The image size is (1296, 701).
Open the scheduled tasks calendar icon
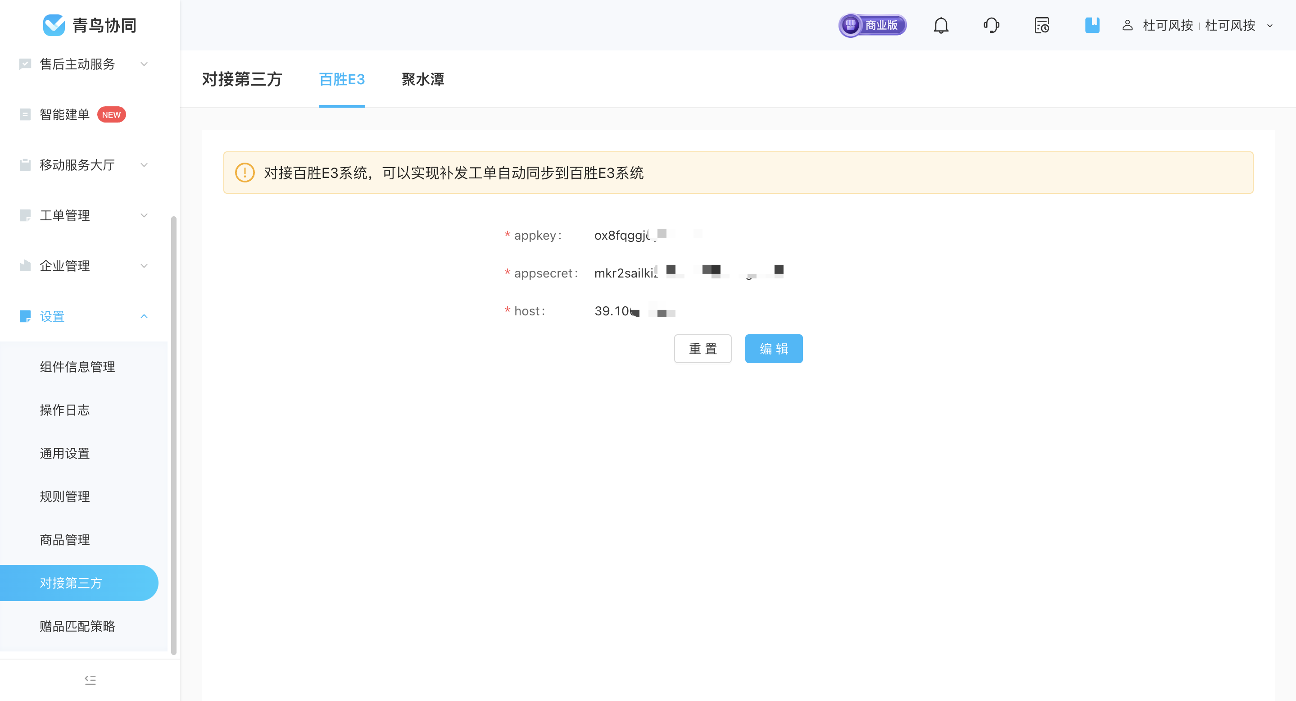(x=1042, y=25)
